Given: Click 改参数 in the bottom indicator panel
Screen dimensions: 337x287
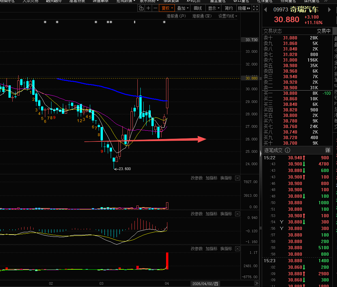Looking at the screenshot, I should pos(197,249).
